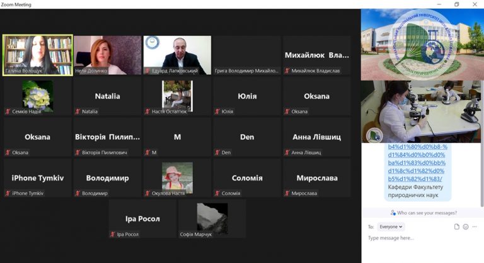Click muted mic icon on Den tile

pyautogui.click(x=217, y=152)
